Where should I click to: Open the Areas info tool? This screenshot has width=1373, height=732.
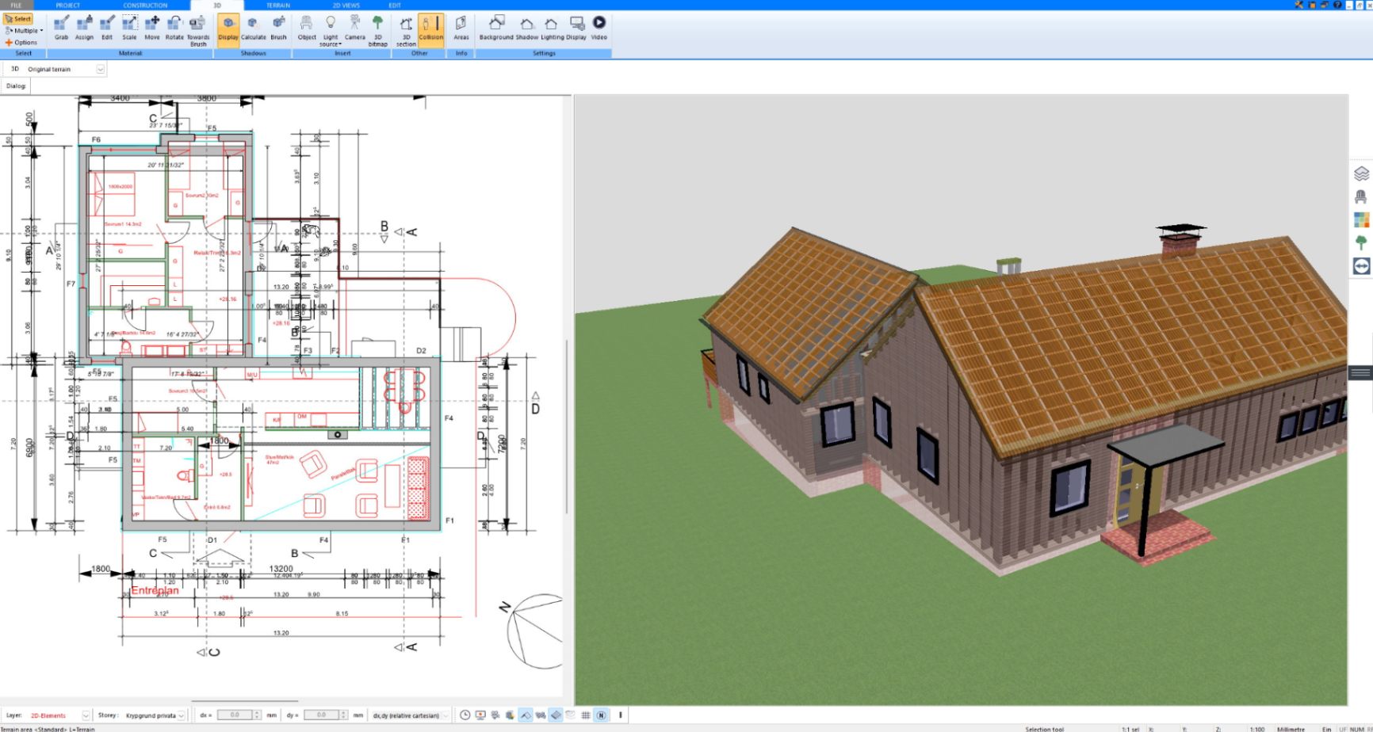[x=461, y=28]
